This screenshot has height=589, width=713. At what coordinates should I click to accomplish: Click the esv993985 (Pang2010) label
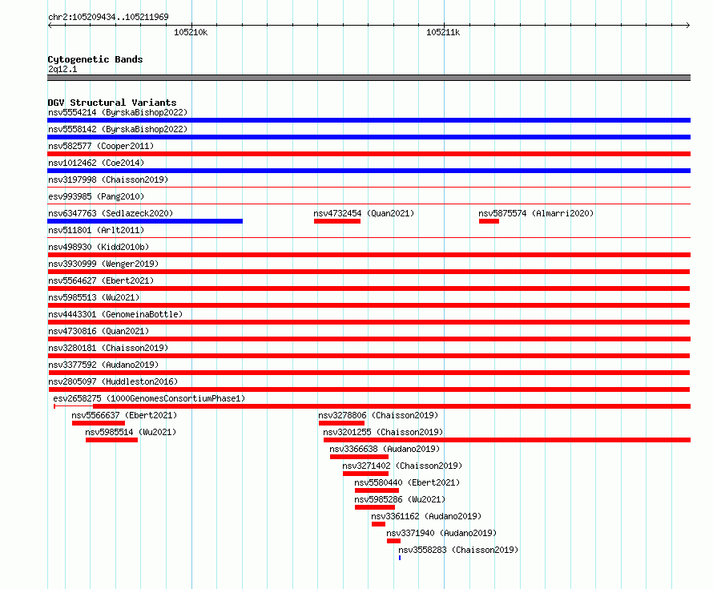click(96, 196)
